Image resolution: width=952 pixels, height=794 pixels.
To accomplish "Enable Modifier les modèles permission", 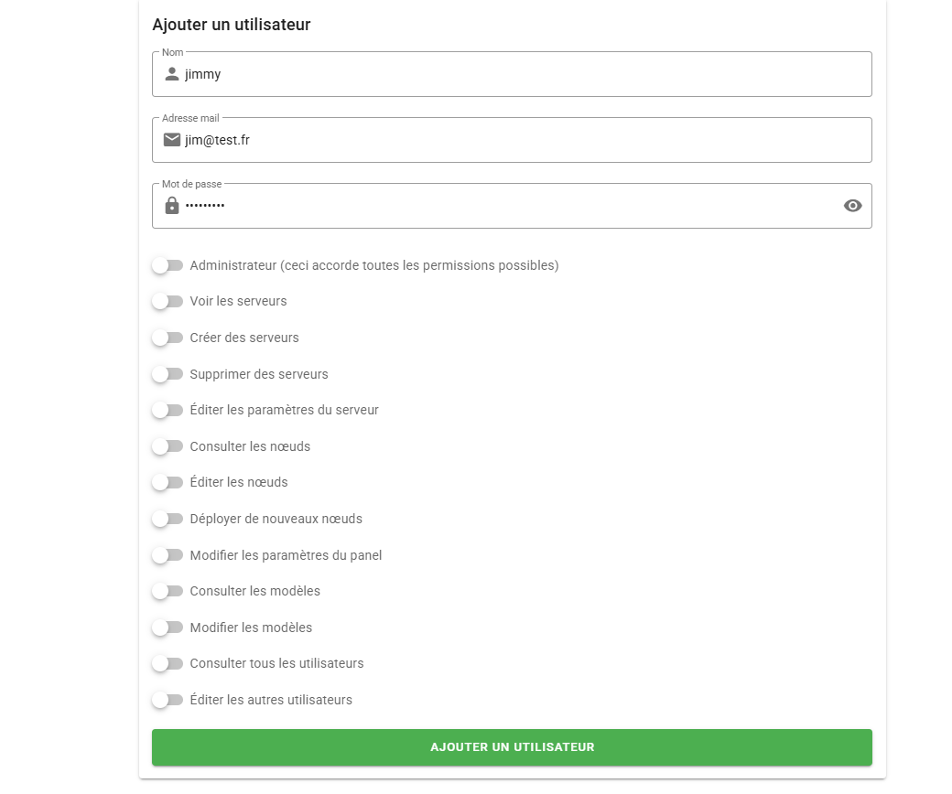I will tap(168, 628).
